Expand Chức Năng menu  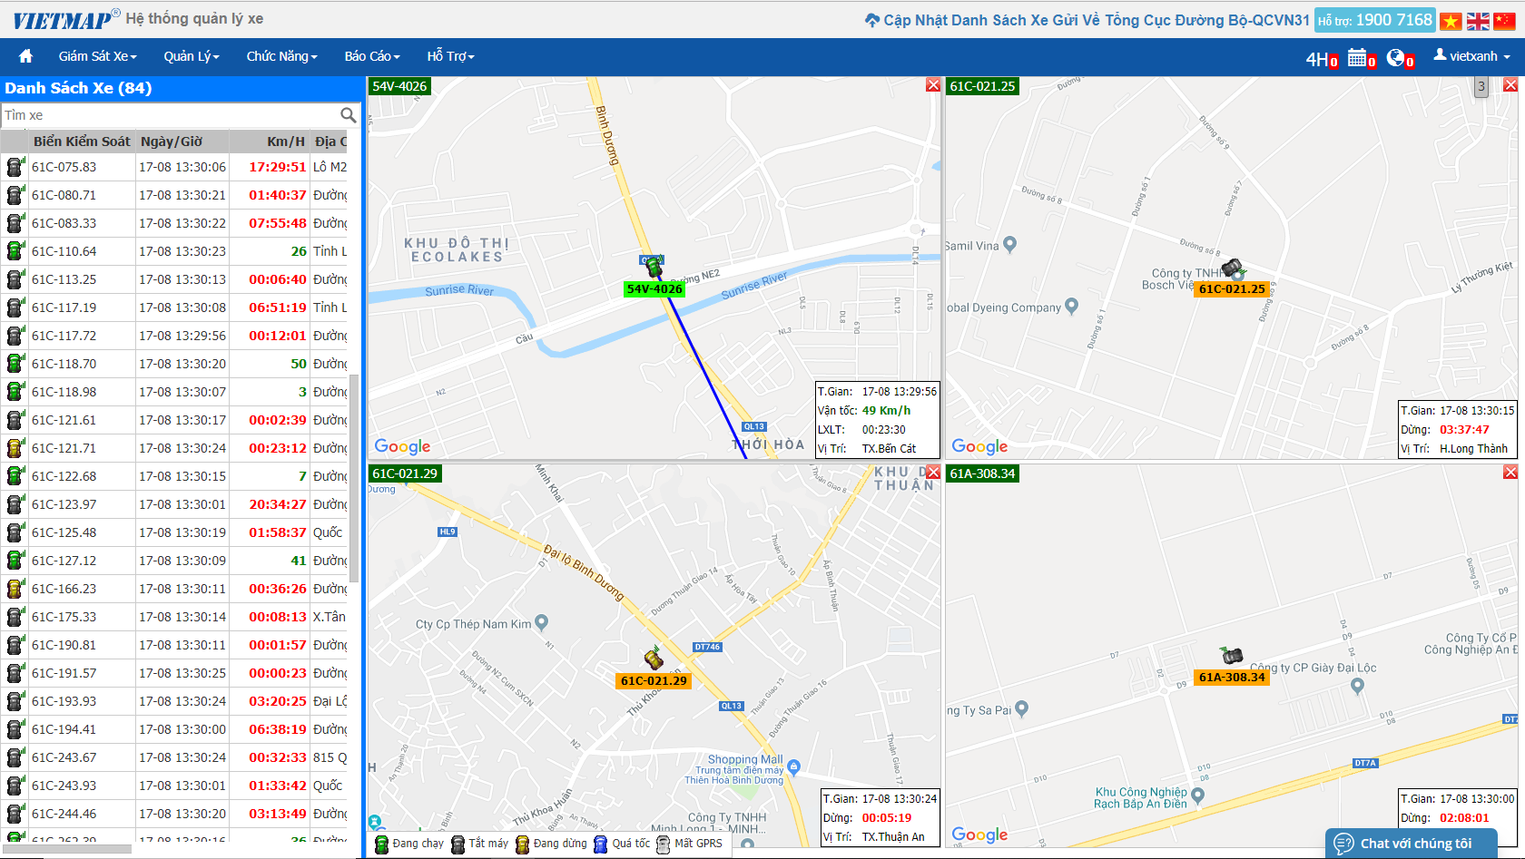[282, 56]
